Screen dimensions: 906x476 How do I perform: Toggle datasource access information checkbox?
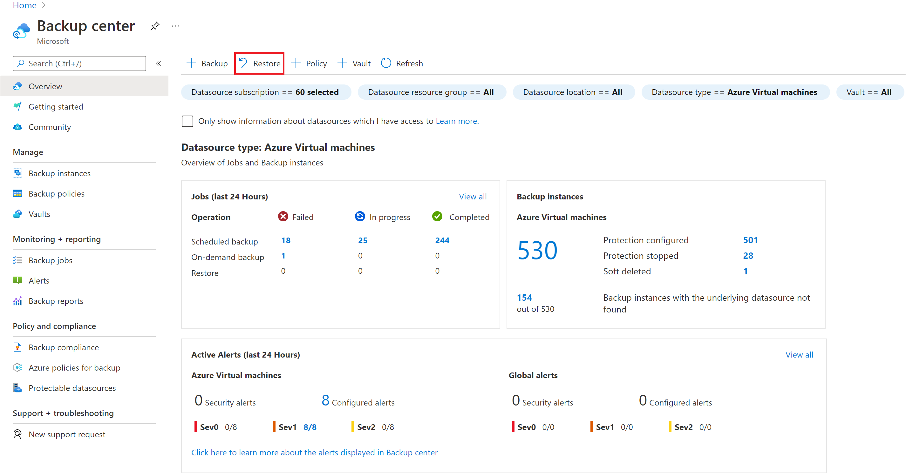point(187,121)
